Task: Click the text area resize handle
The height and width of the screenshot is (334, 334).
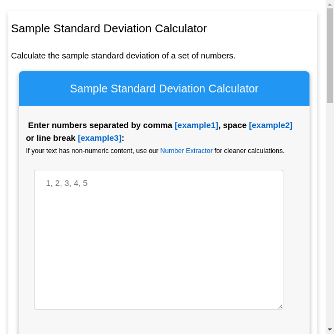Action: pos(280,306)
